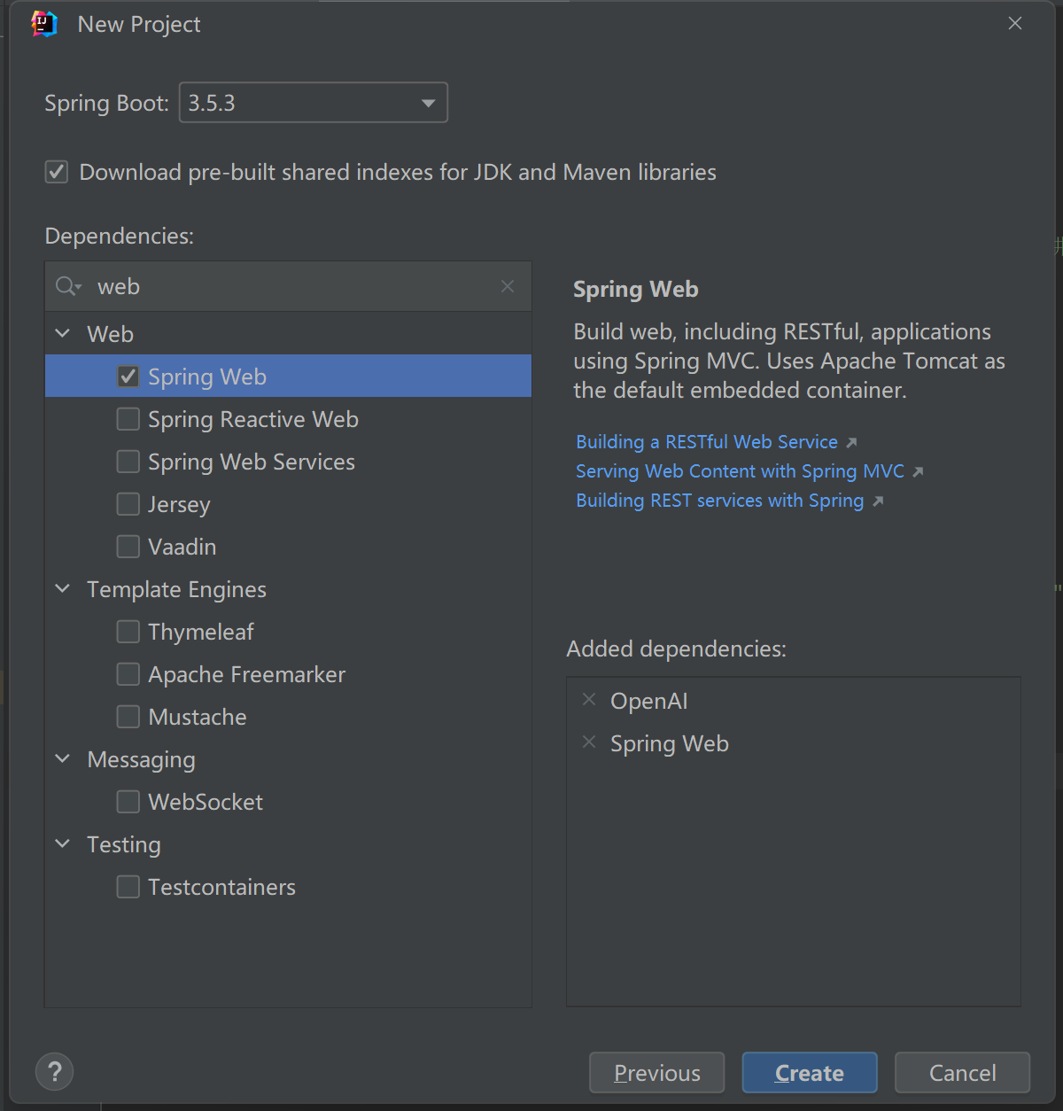The image size is (1063, 1111).
Task: Remove Spring Web from added dependencies
Action: pyautogui.click(x=589, y=742)
